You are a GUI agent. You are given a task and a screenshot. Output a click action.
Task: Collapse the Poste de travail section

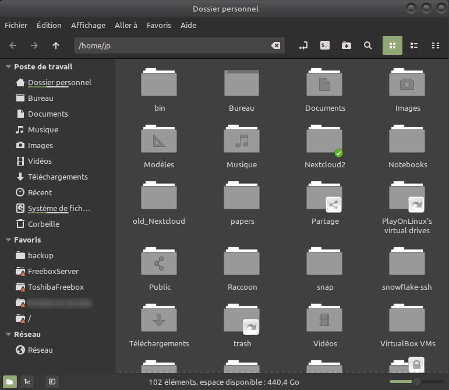coord(8,67)
